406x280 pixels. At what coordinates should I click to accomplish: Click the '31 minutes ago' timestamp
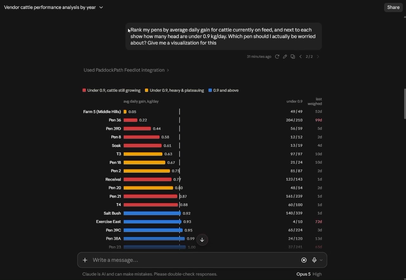tap(259, 57)
